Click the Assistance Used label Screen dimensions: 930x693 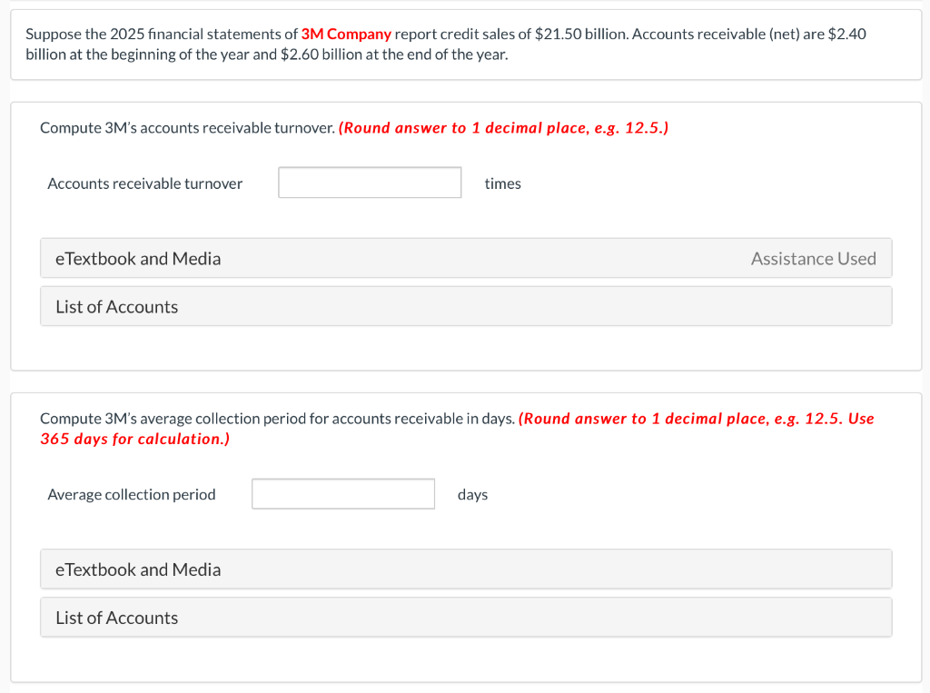[x=813, y=259]
